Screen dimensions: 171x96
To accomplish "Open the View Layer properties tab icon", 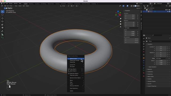I will tap(144, 47).
